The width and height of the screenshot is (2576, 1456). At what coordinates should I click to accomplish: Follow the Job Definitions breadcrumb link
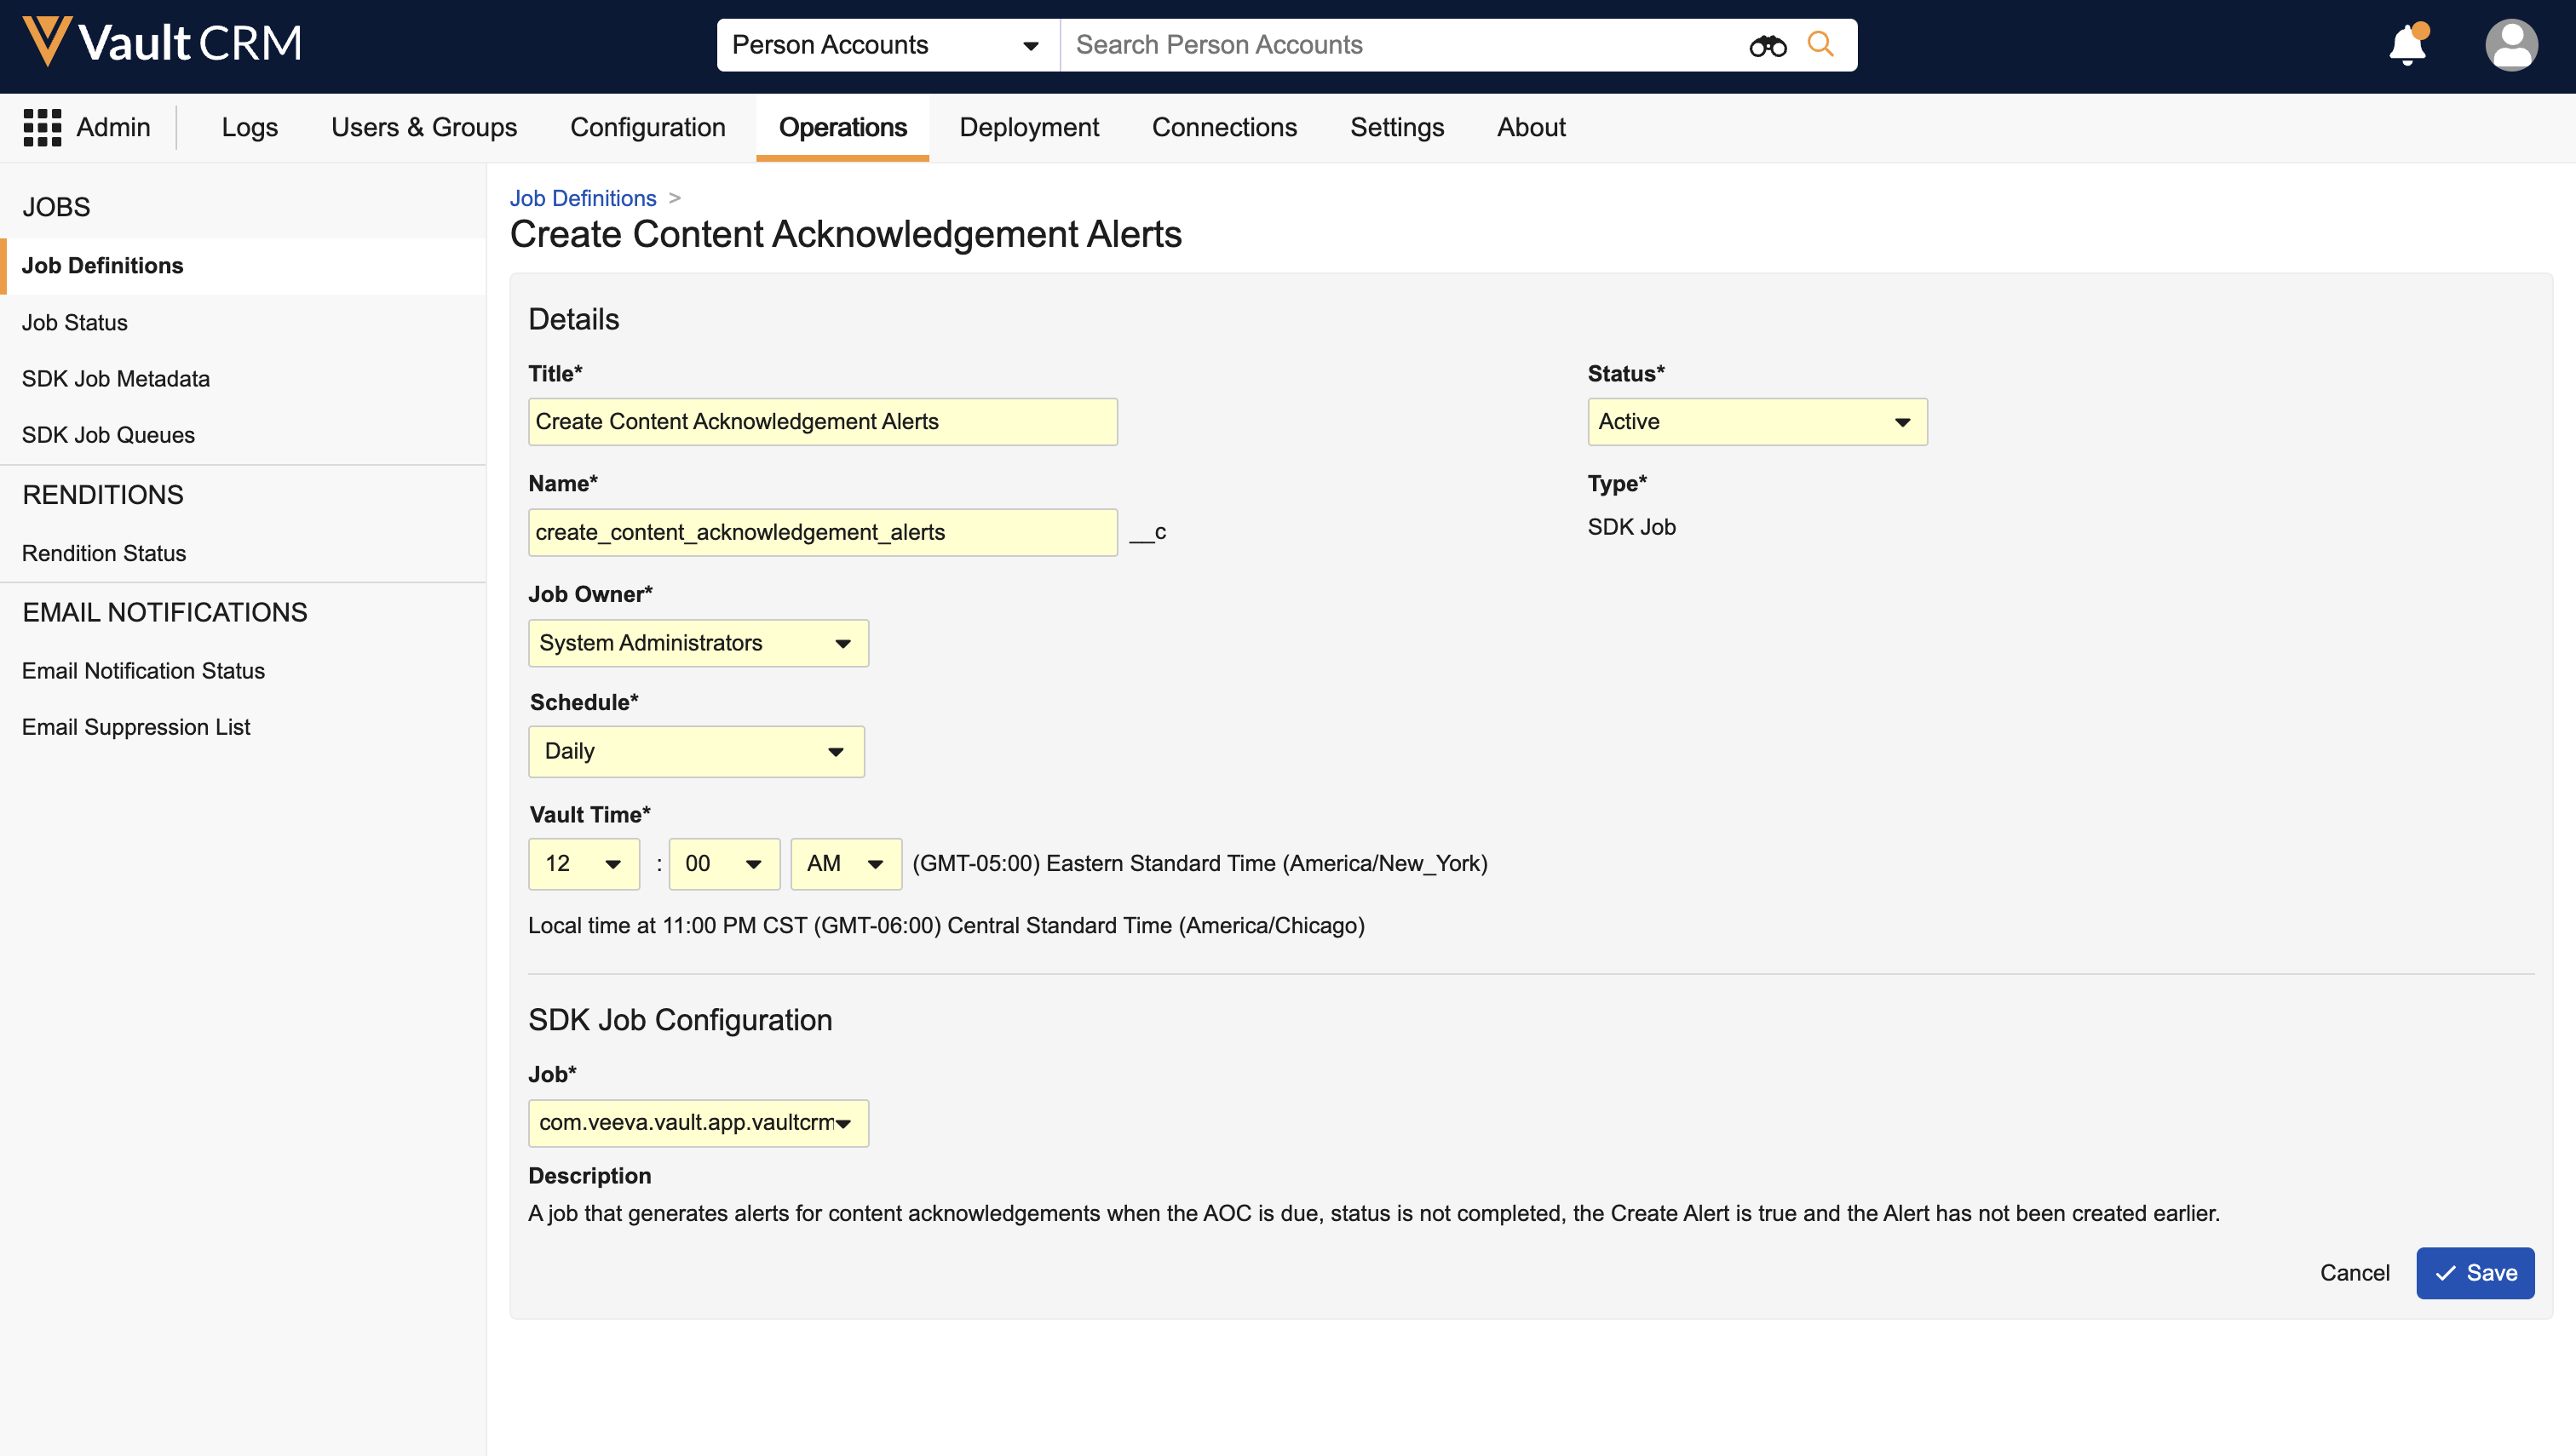(x=582, y=198)
